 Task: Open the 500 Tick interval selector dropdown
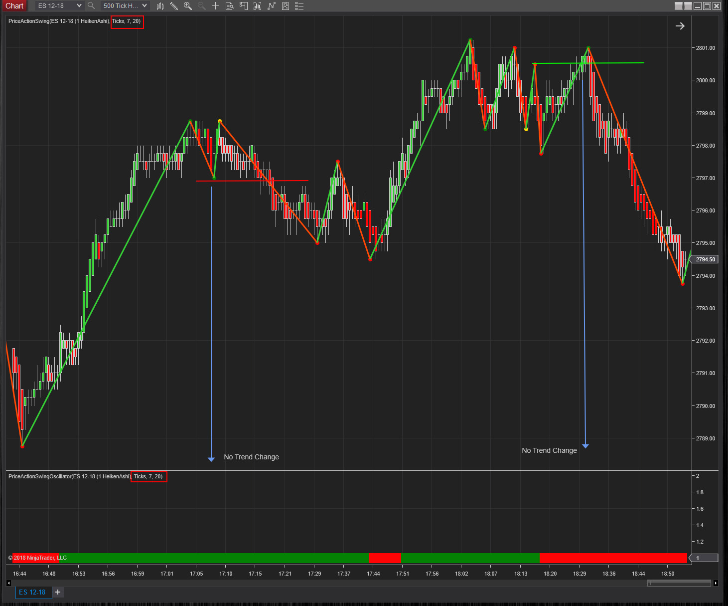pos(125,6)
